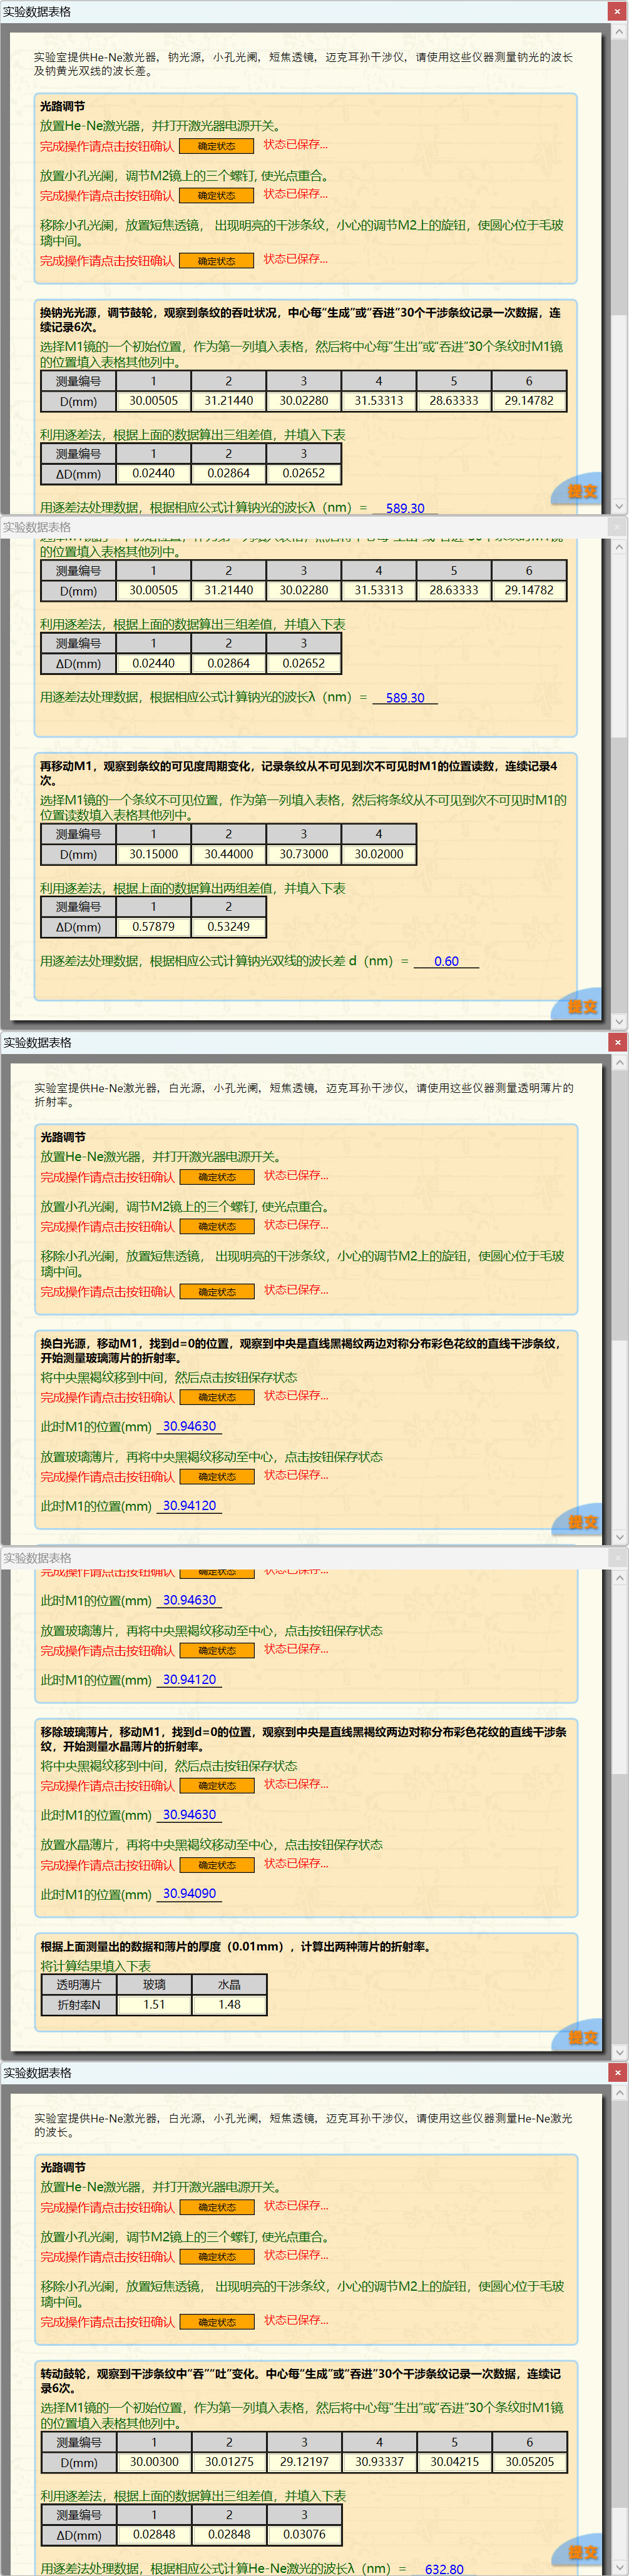Screen dimensions: 629x2576
Task: Select the D cell containing 30.44000
Action: coord(228,854)
